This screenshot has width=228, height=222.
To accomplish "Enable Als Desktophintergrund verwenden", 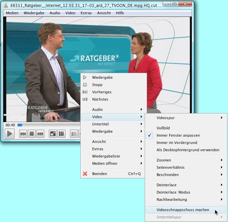I will (186, 150).
